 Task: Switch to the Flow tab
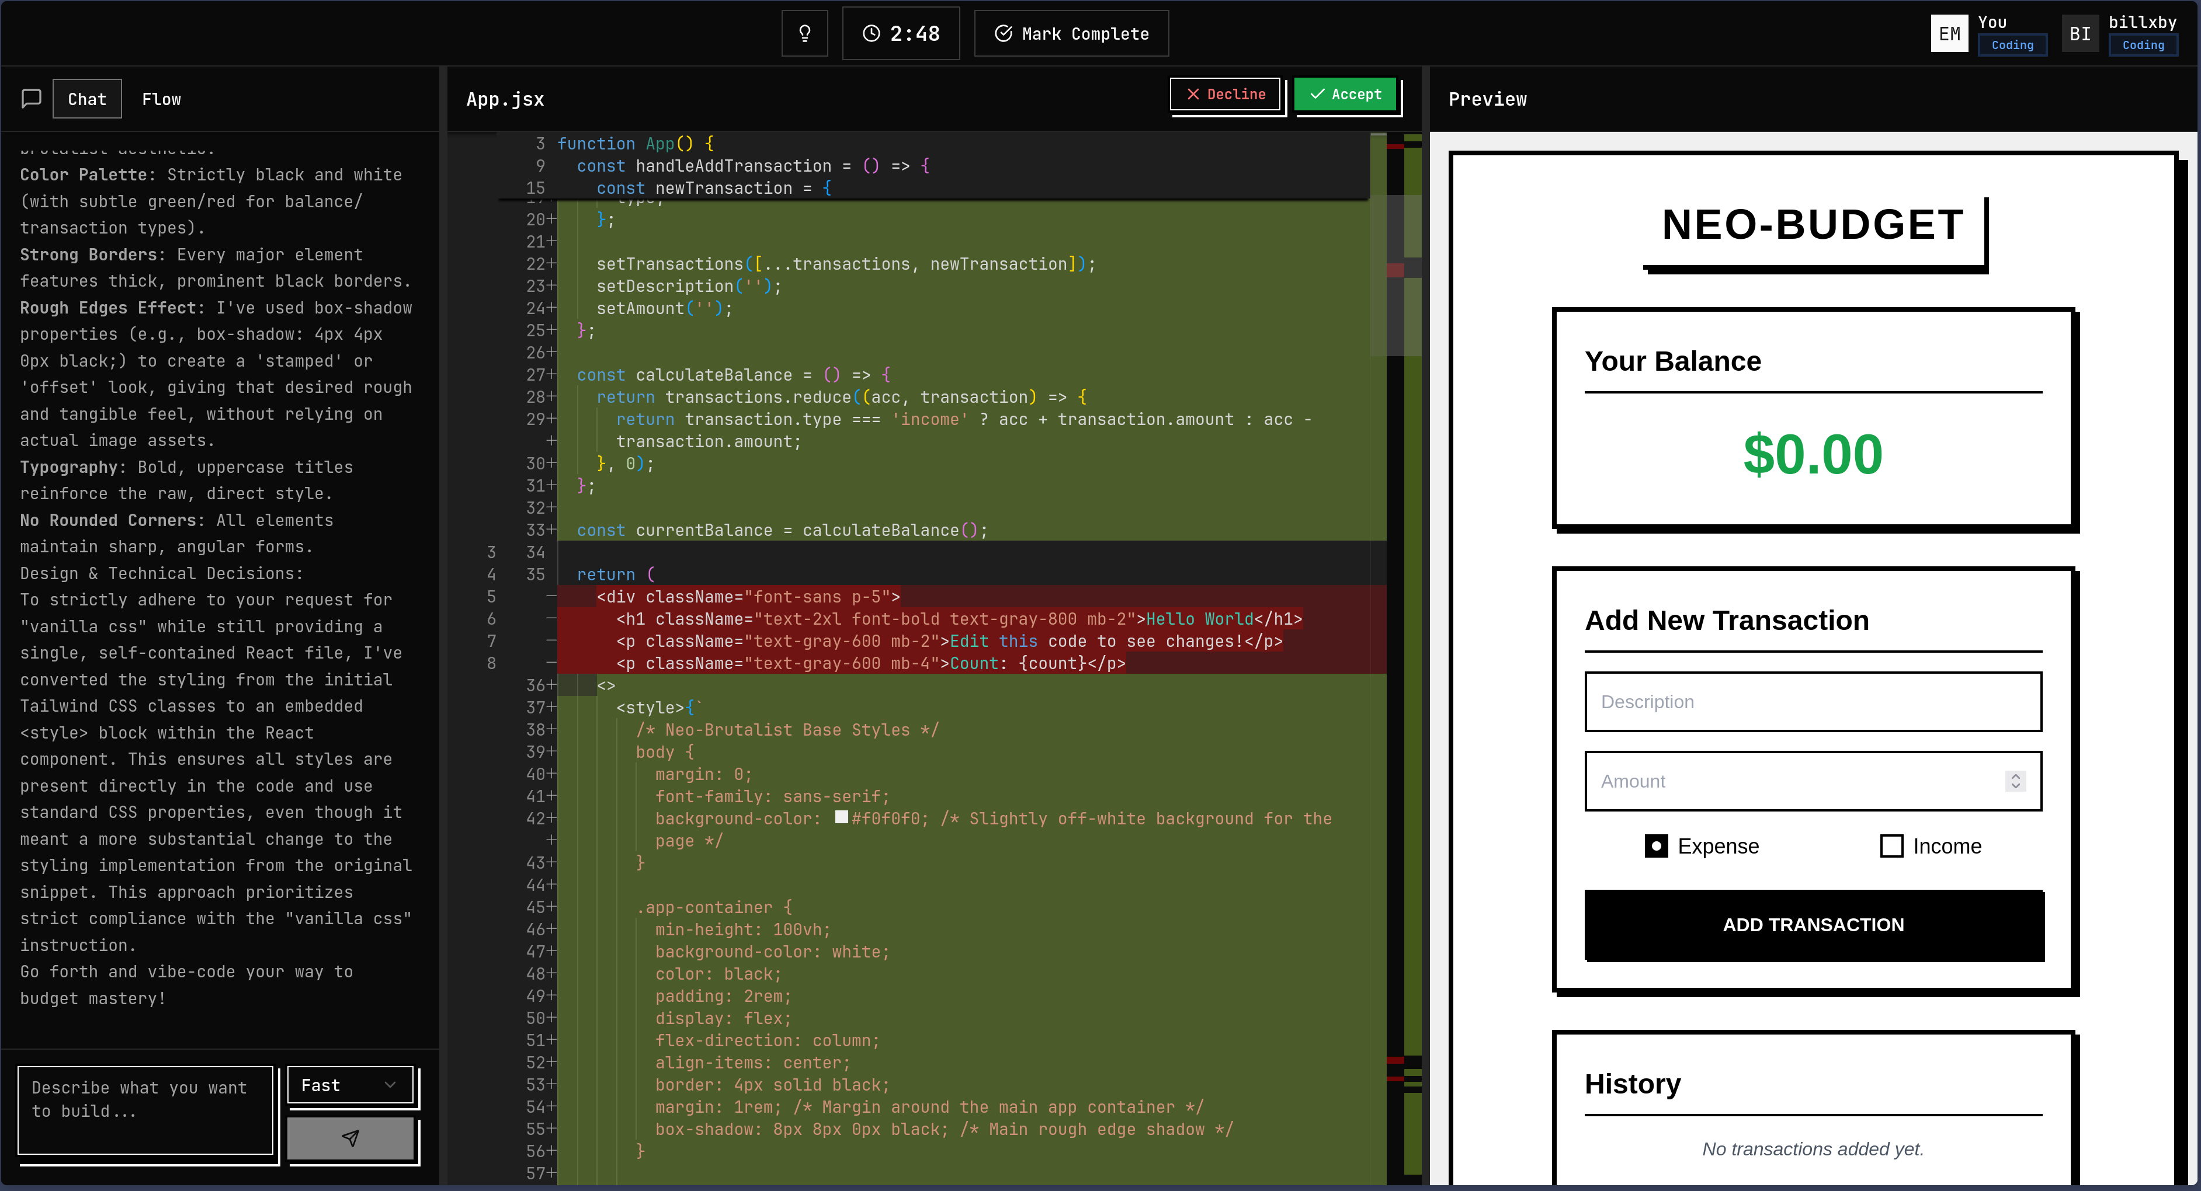coord(161,99)
